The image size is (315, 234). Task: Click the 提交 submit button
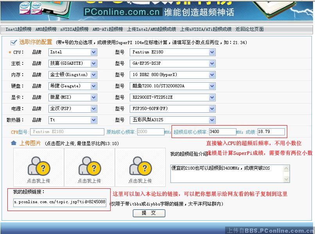point(149,213)
